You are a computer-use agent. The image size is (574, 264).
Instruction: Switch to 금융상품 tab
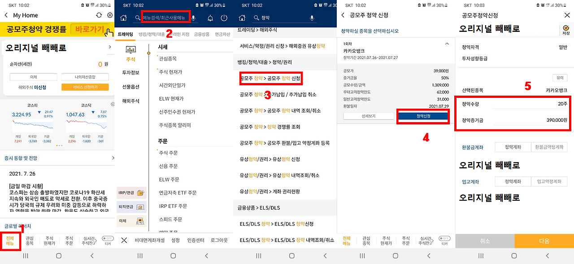click(x=202, y=34)
